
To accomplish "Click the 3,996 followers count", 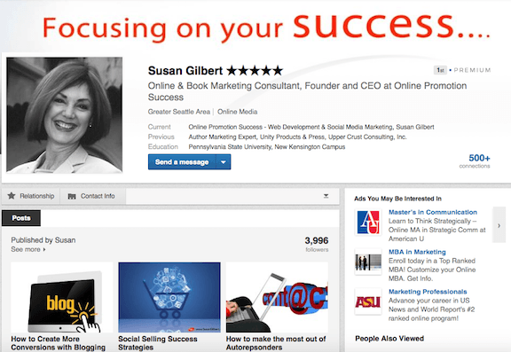I will [x=317, y=244].
